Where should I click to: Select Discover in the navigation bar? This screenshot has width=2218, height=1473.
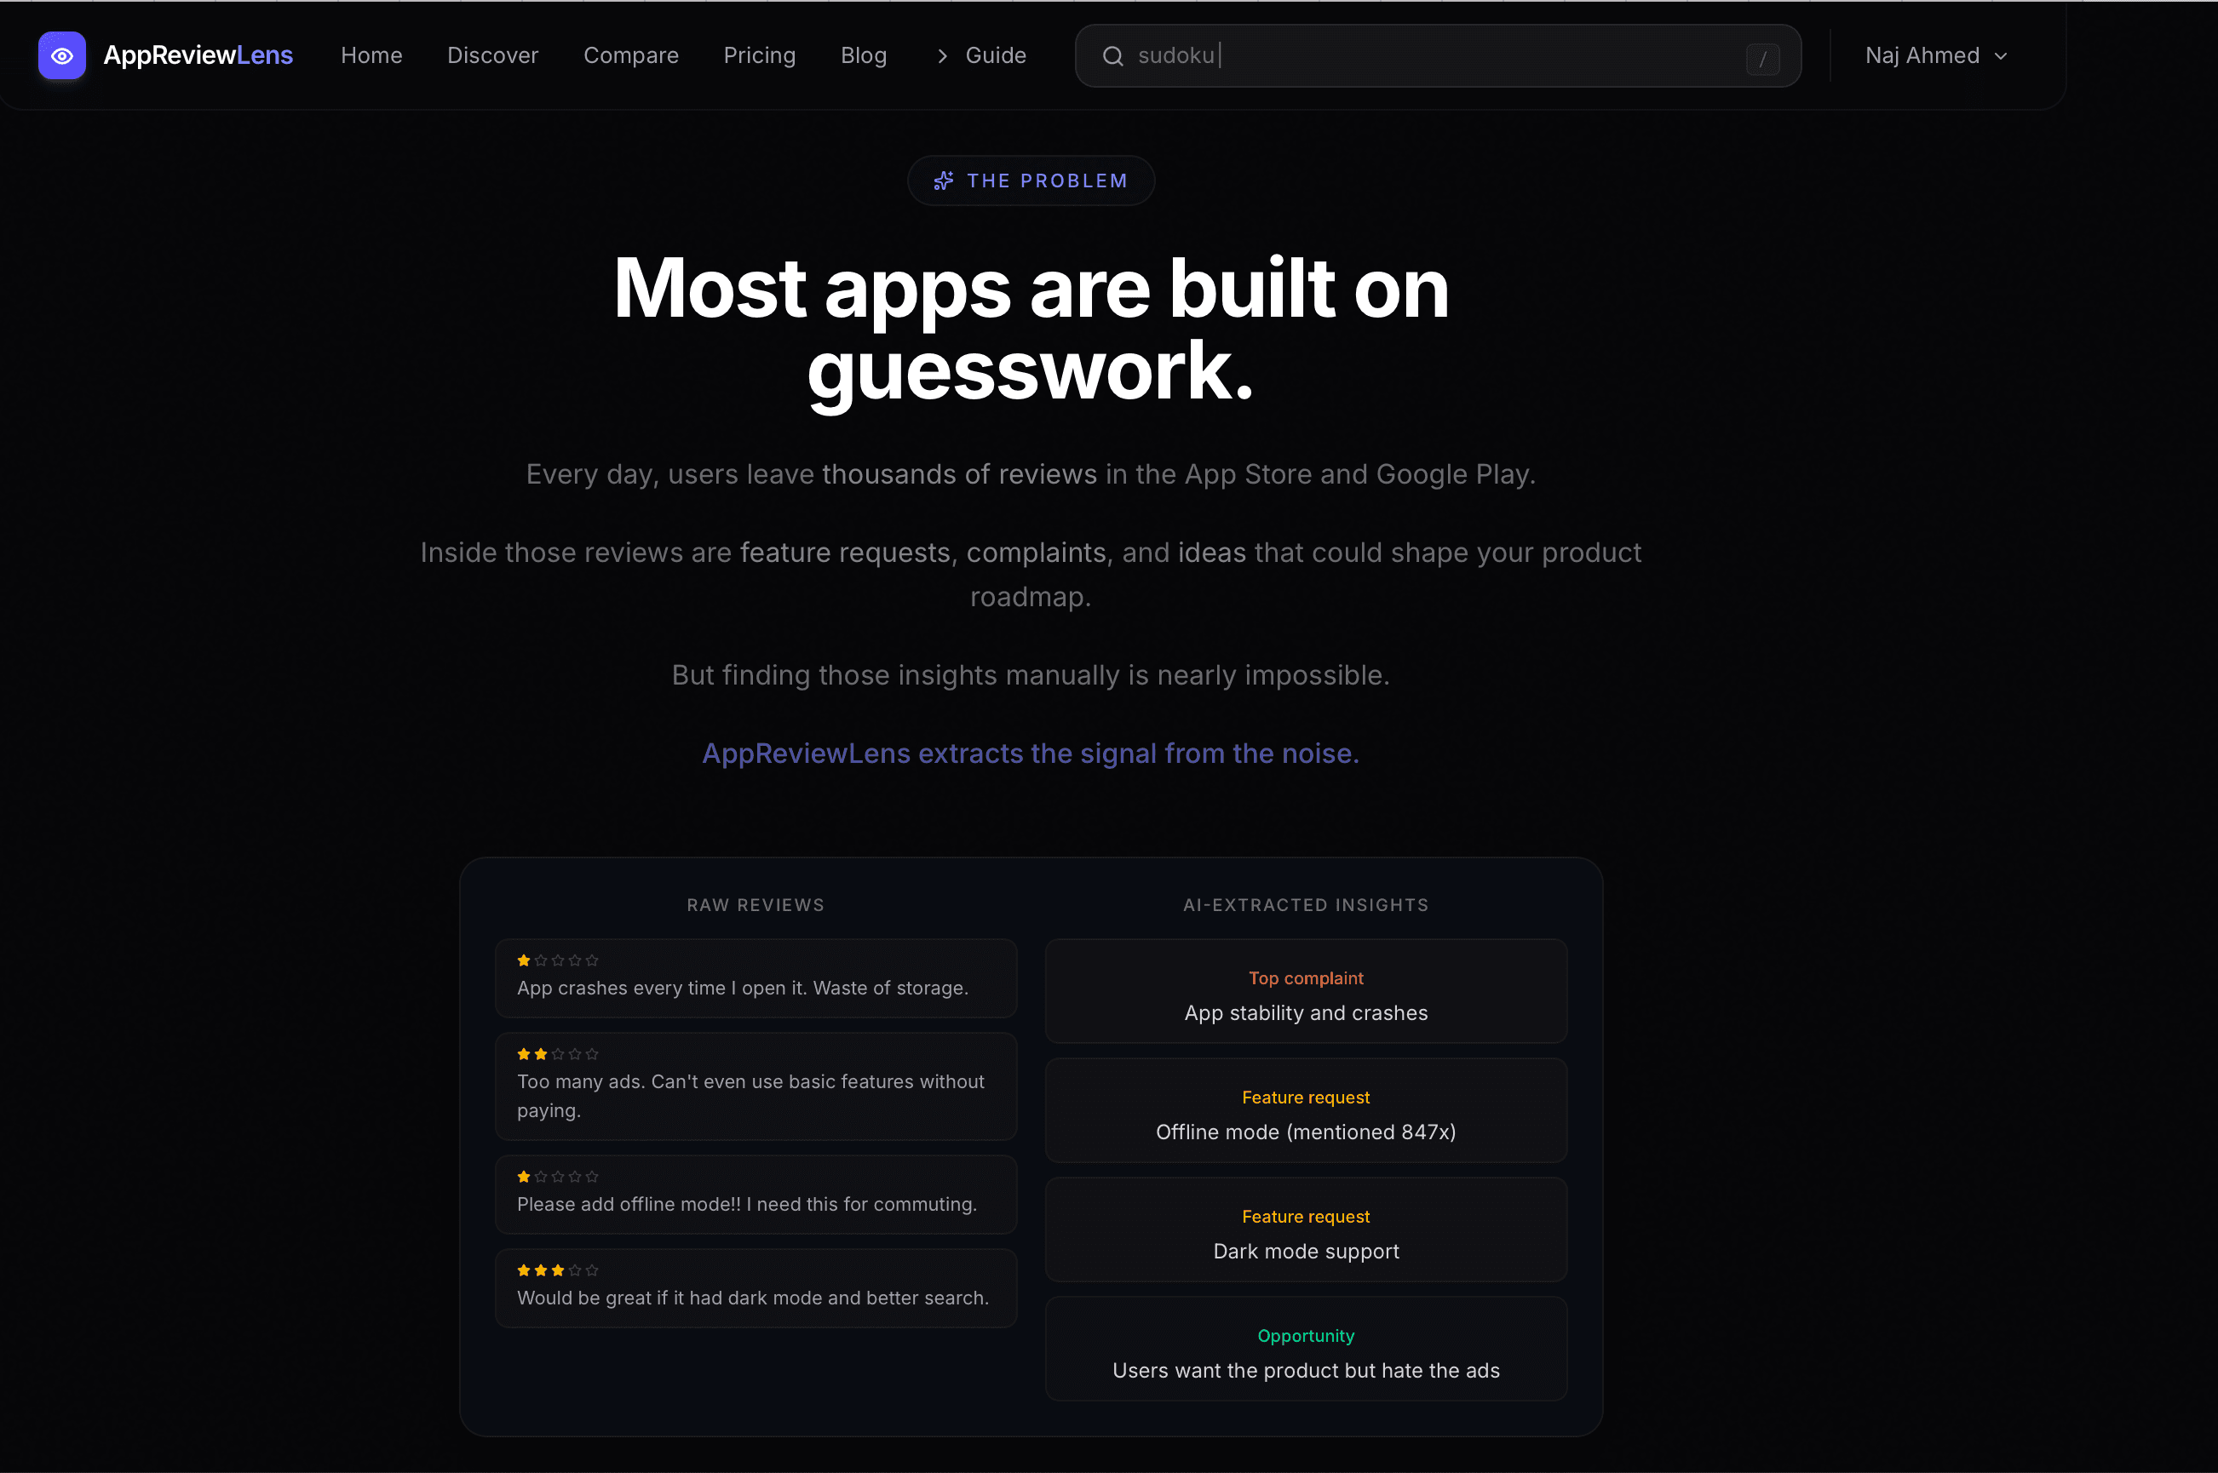[492, 55]
